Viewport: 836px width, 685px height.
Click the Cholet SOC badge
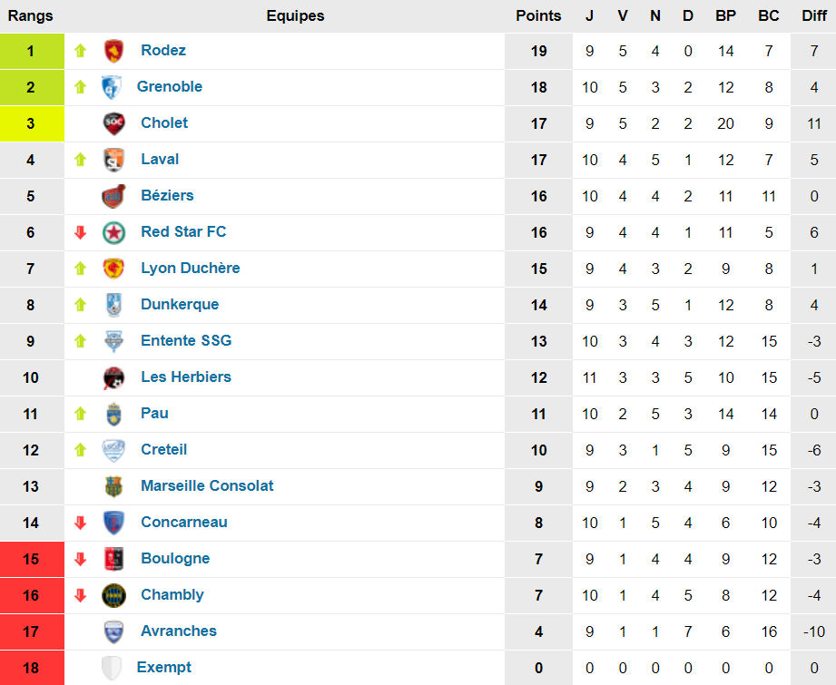tap(113, 123)
